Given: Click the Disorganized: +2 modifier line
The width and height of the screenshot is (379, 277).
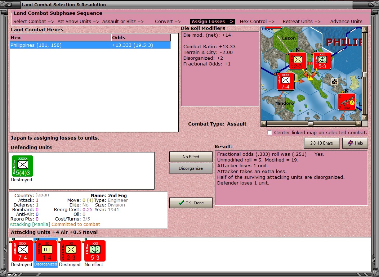Looking at the screenshot, I should (x=203, y=58).
